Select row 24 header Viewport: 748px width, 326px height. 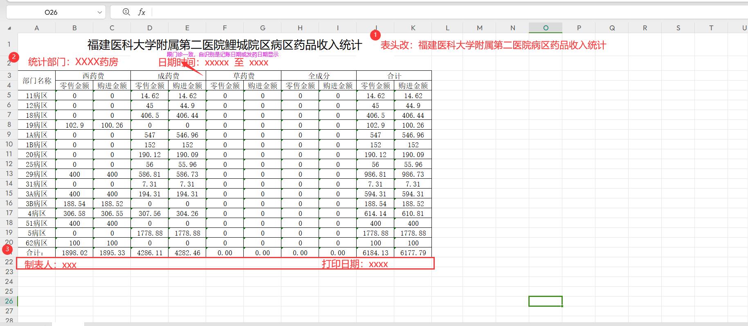coord(9,281)
